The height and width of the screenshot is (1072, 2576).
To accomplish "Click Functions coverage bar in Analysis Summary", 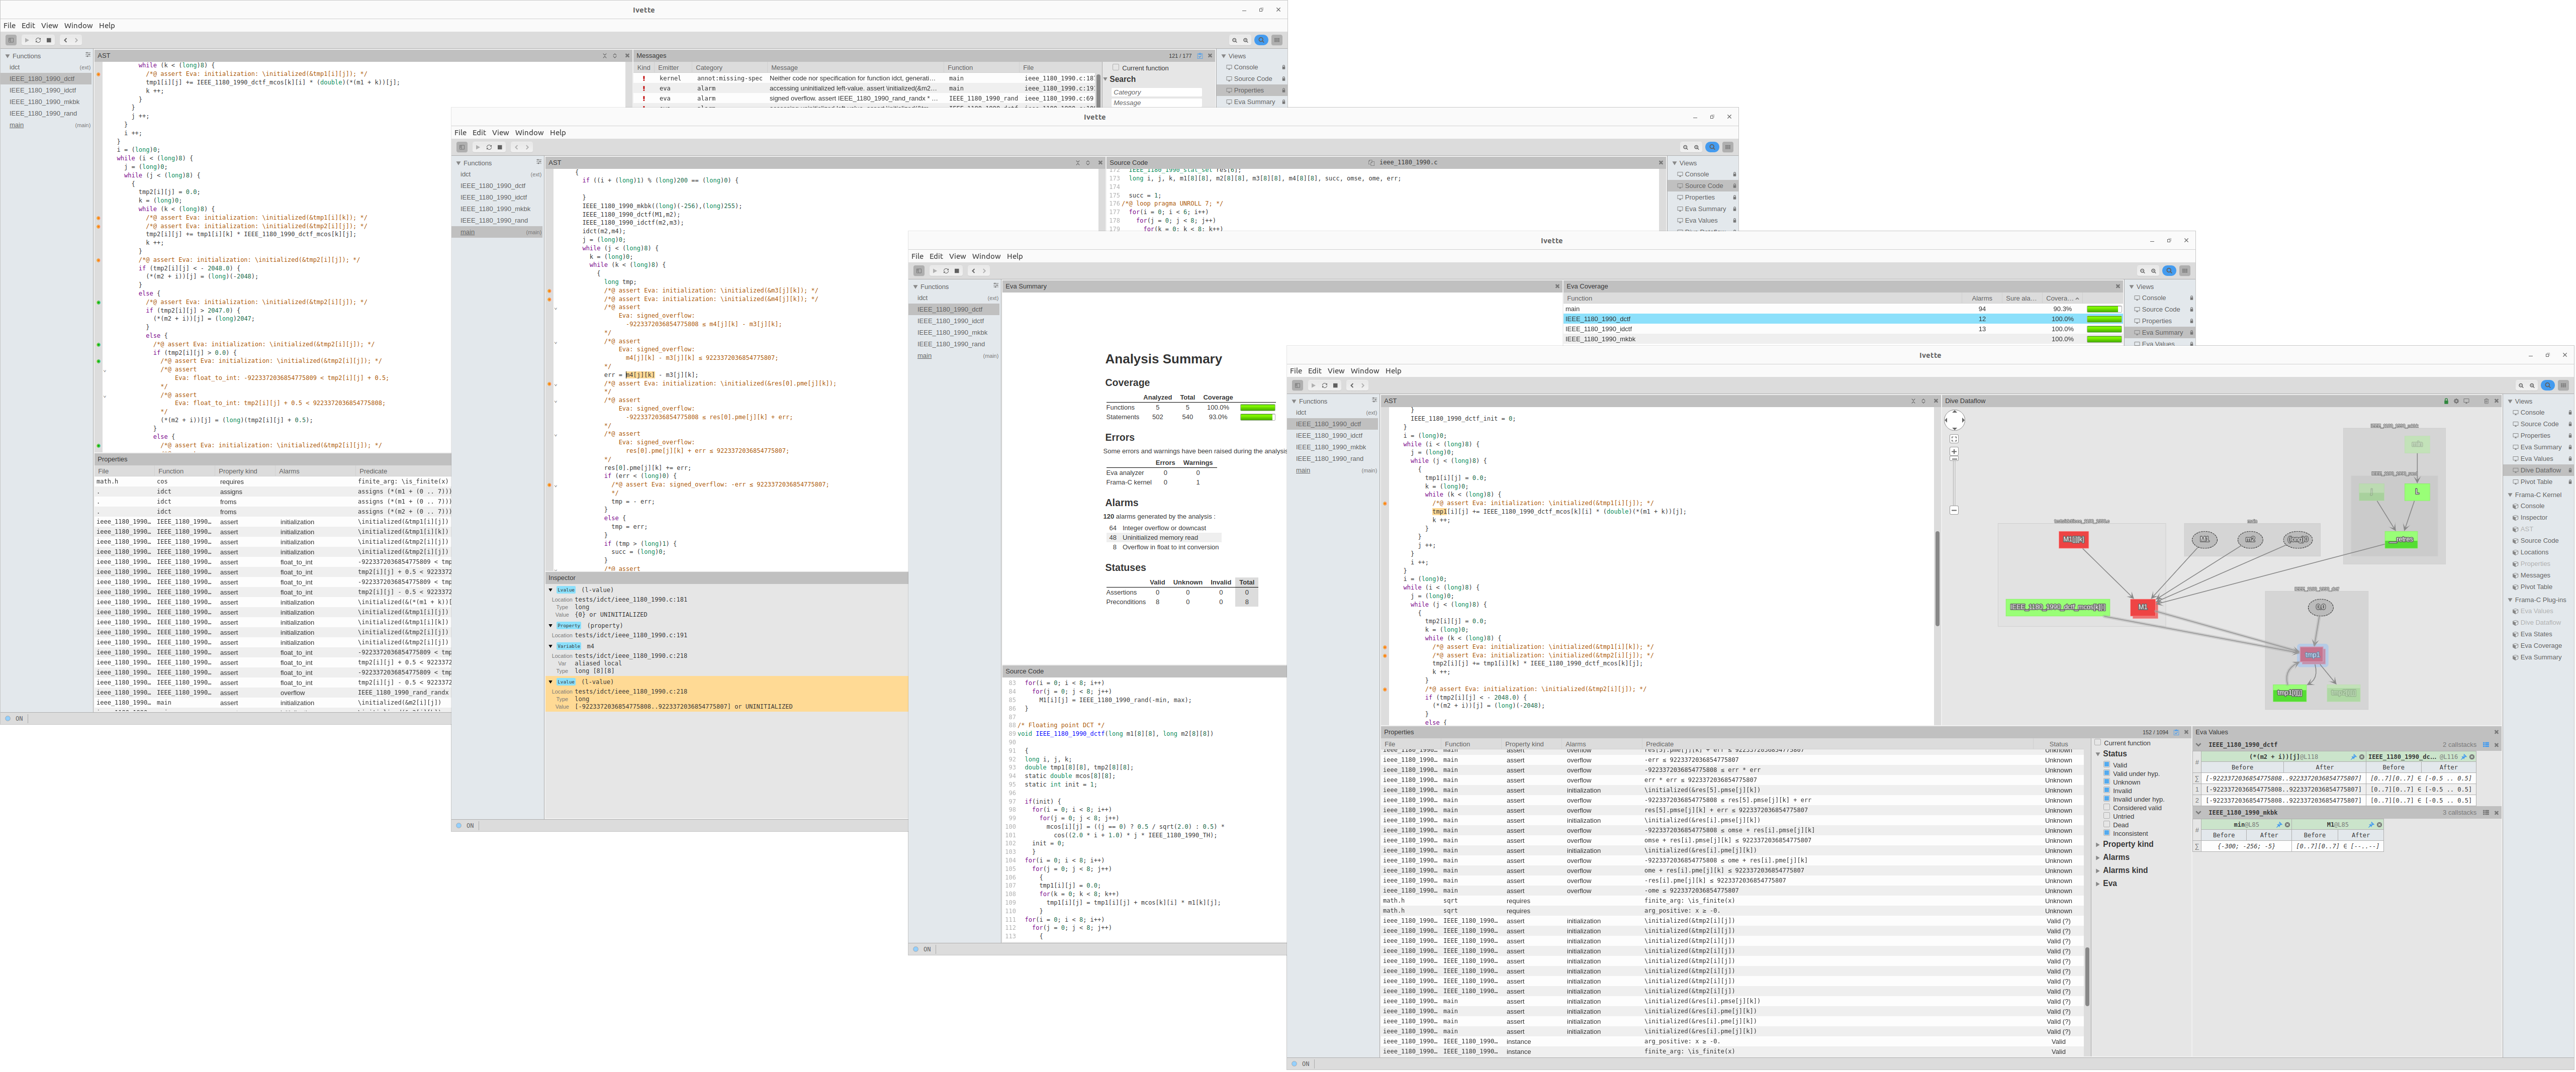I will pyautogui.click(x=1257, y=408).
